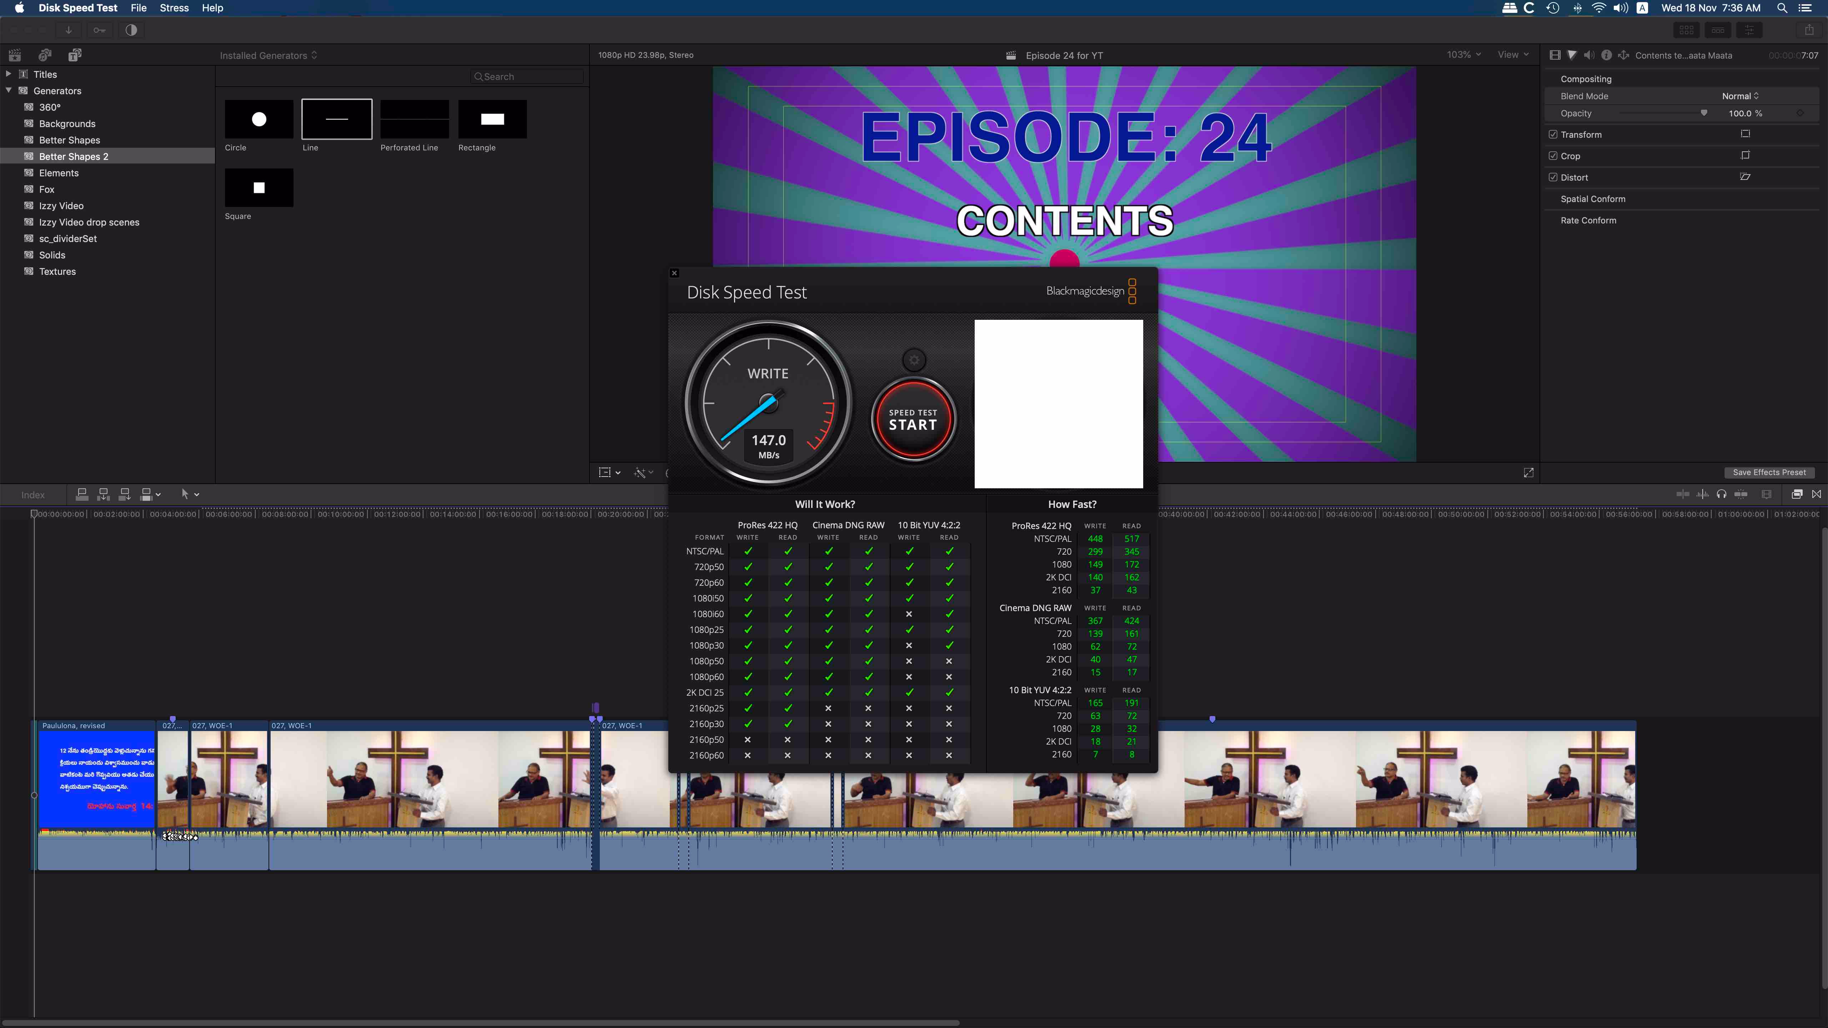Click the Speed Test Start button
1828x1028 pixels.
tap(913, 420)
